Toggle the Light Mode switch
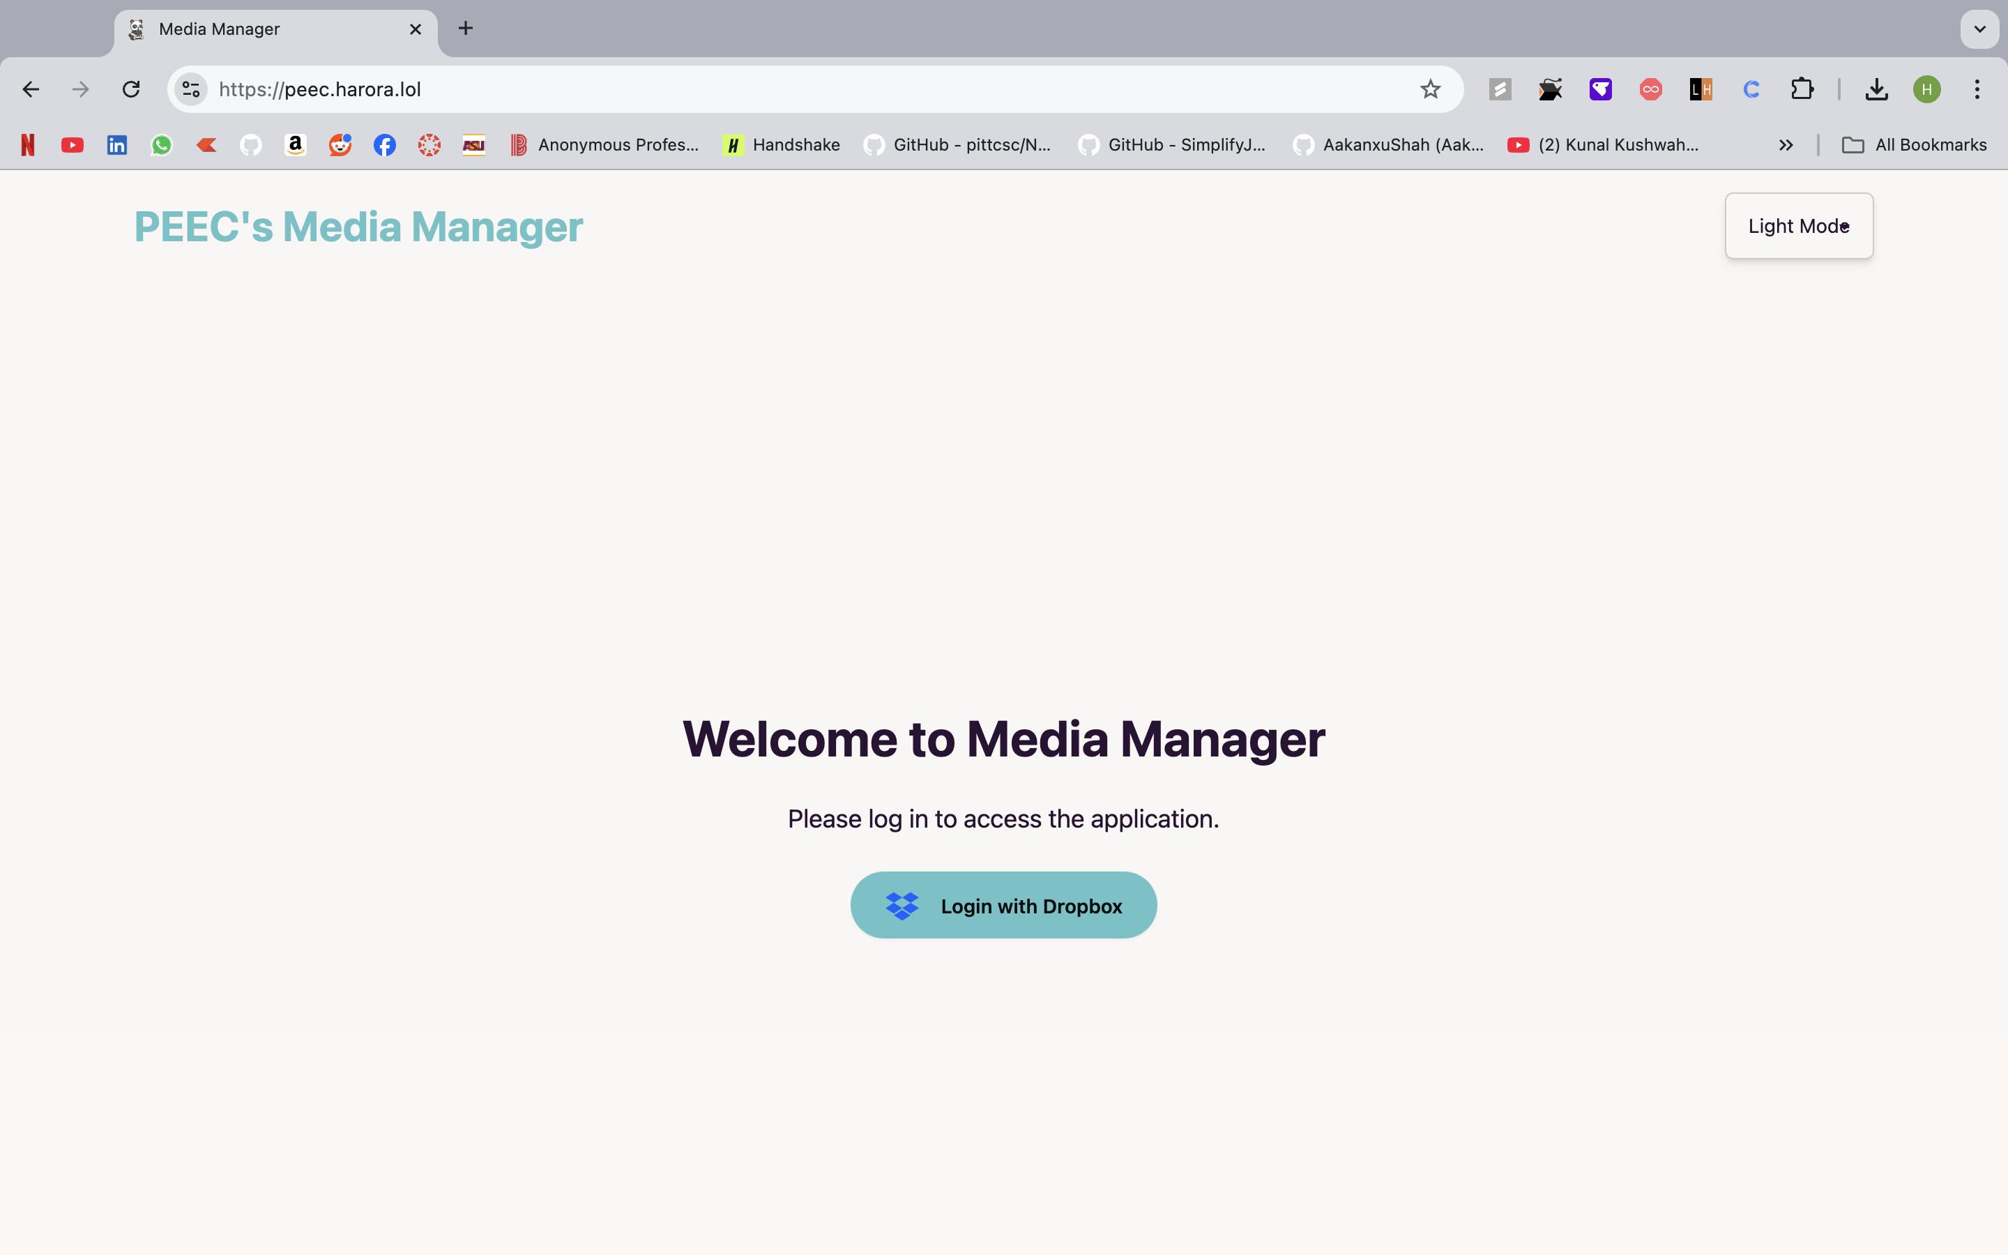 [x=1798, y=226]
